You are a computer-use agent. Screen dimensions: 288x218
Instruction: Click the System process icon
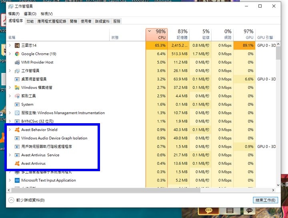pyautogui.click(x=17, y=104)
